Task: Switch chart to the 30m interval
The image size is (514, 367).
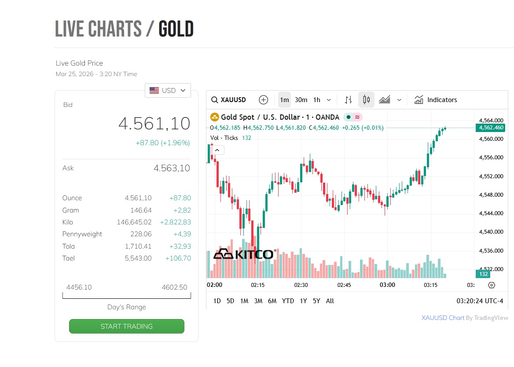Action: tap(301, 100)
